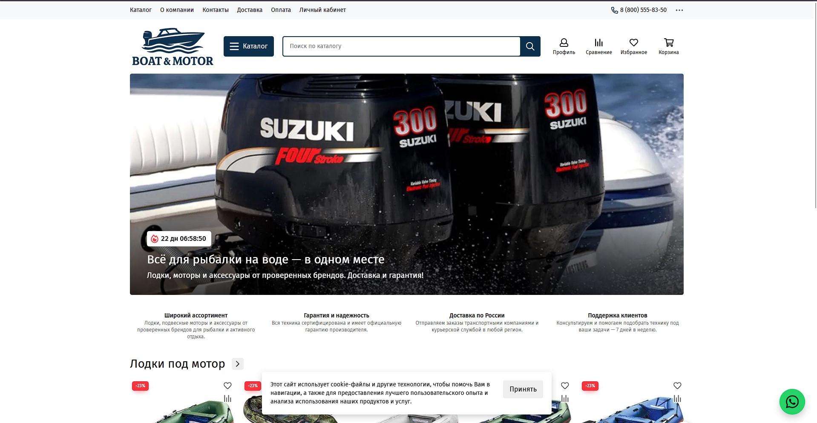
Task: Click the Boat & Motor logo
Action: tap(173, 47)
